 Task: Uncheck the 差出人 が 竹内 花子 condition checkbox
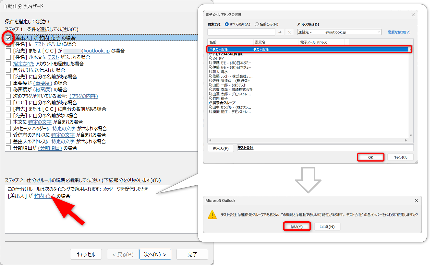tap(8, 38)
